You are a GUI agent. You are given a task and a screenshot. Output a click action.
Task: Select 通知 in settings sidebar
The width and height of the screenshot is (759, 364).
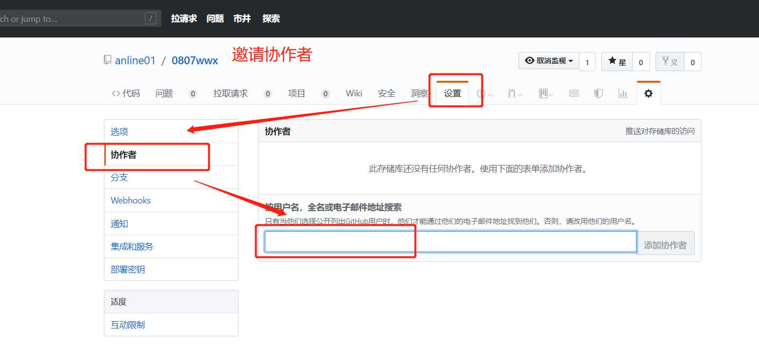[x=171, y=223]
